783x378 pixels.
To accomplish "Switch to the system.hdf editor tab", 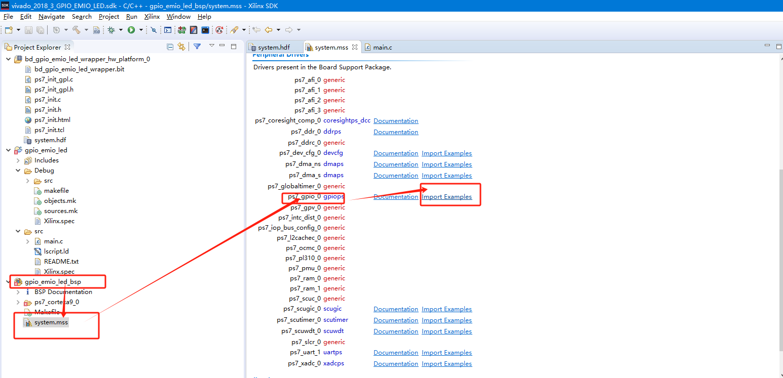I will point(274,48).
